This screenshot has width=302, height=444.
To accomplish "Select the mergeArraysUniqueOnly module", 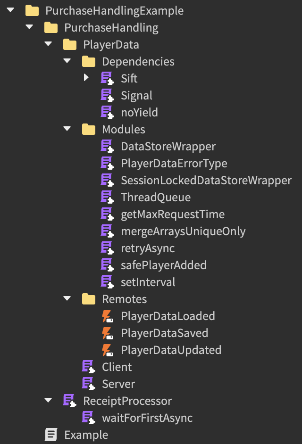I will (x=183, y=231).
